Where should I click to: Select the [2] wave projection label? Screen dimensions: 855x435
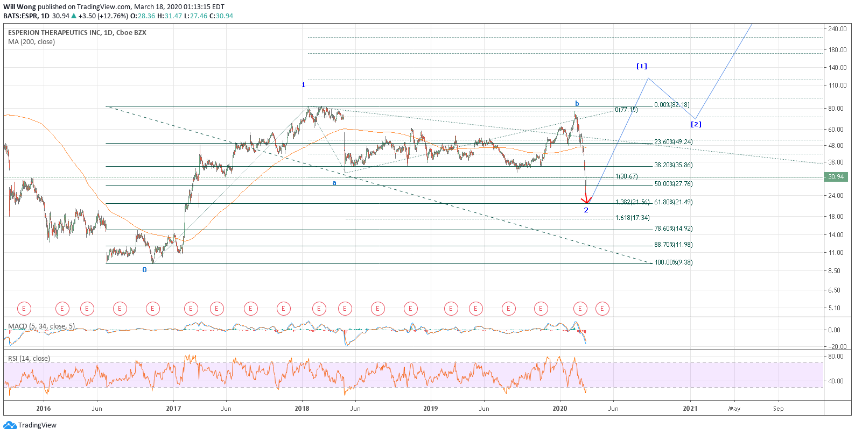[696, 124]
